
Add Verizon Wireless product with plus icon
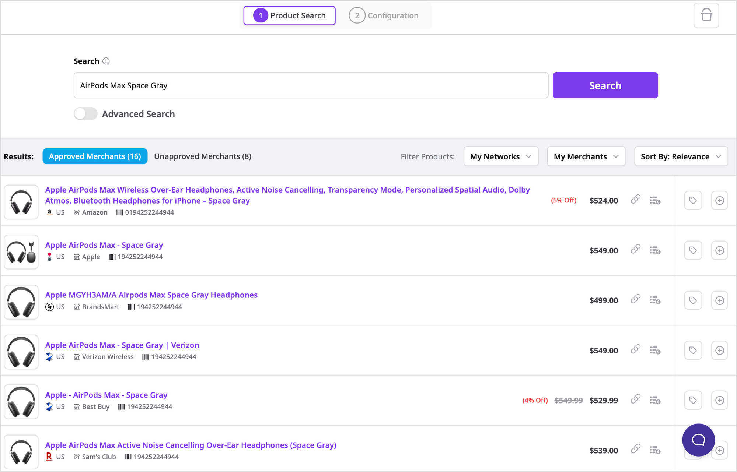click(719, 350)
